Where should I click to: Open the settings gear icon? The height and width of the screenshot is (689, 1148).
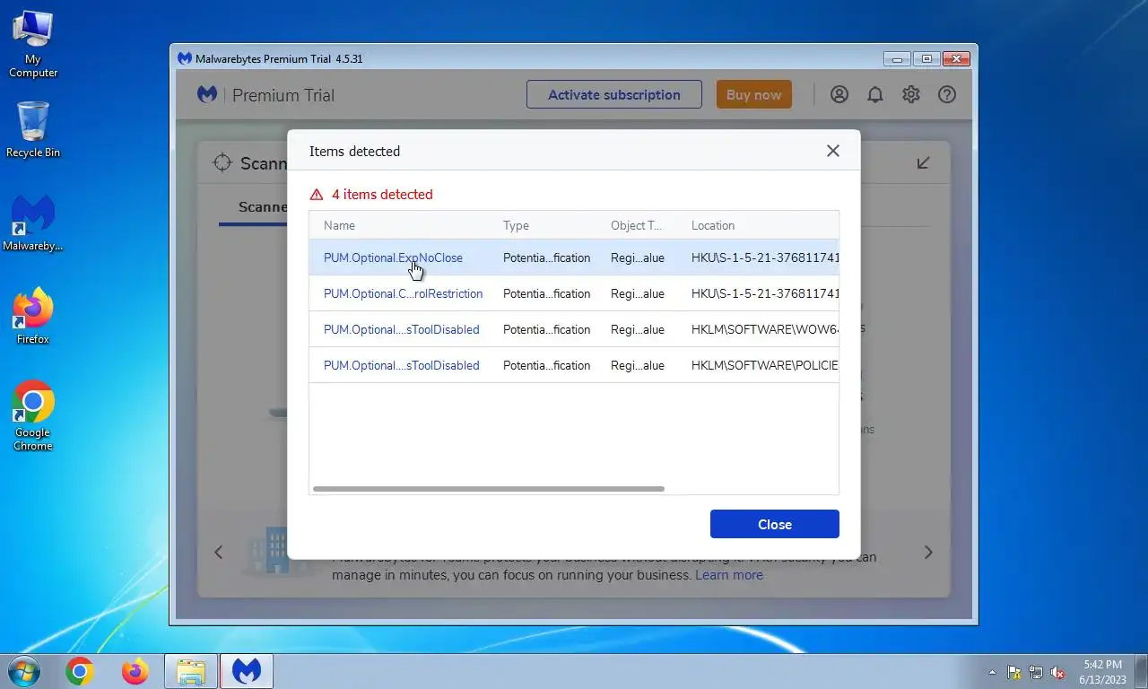click(x=911, y=94)
